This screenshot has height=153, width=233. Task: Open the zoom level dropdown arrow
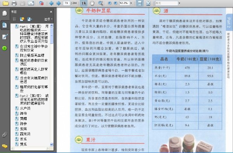click(131, 3)
